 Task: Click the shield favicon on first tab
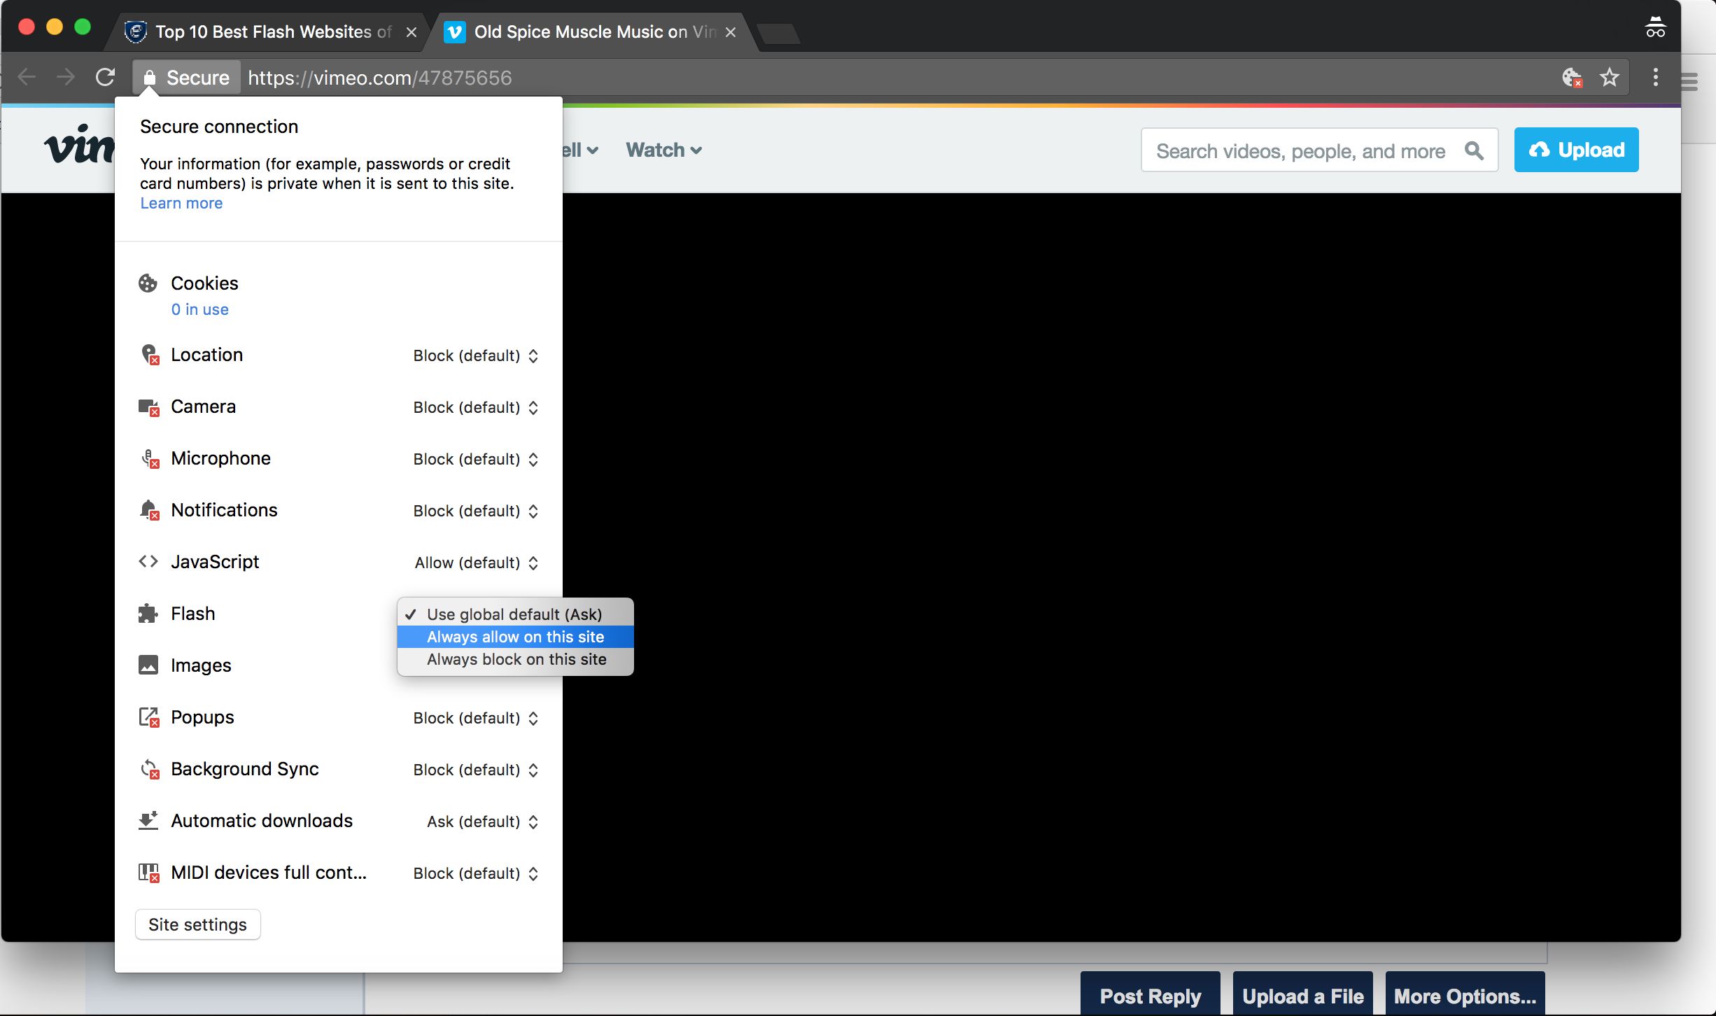pos(136,32)
